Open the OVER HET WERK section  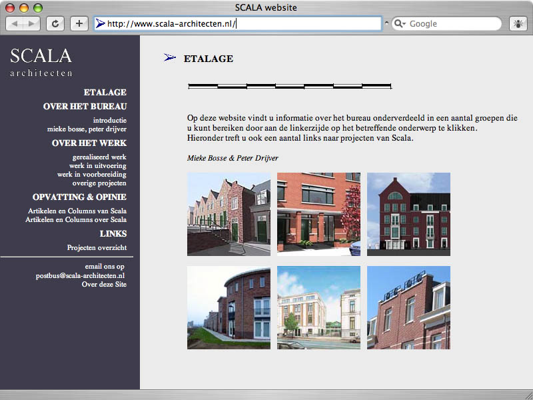(89, 143)
